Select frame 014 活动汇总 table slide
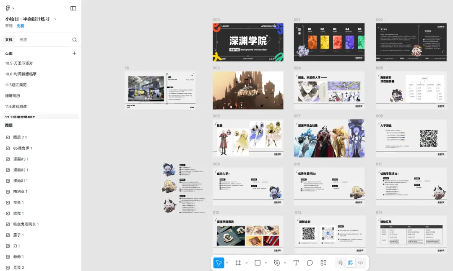453x271 pixels. point(411,235)
